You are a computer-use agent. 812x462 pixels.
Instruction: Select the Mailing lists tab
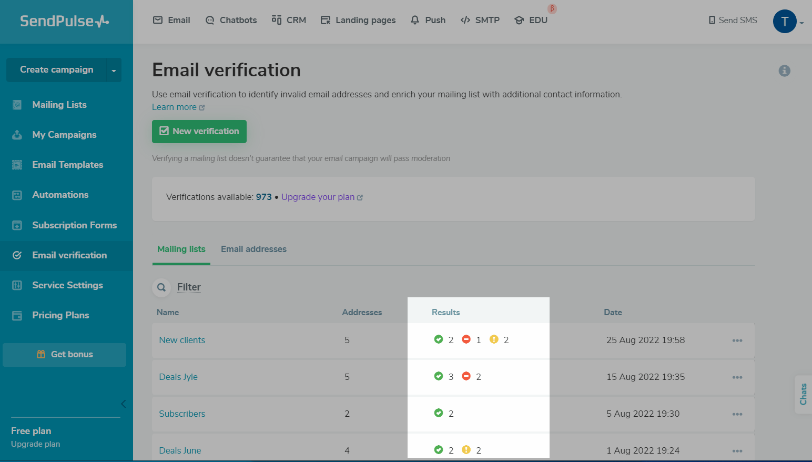point(181,249)
